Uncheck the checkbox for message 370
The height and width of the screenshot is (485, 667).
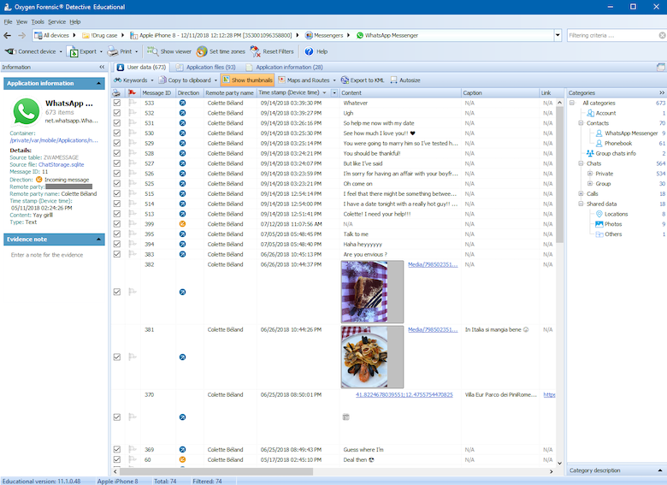point(117,417)
